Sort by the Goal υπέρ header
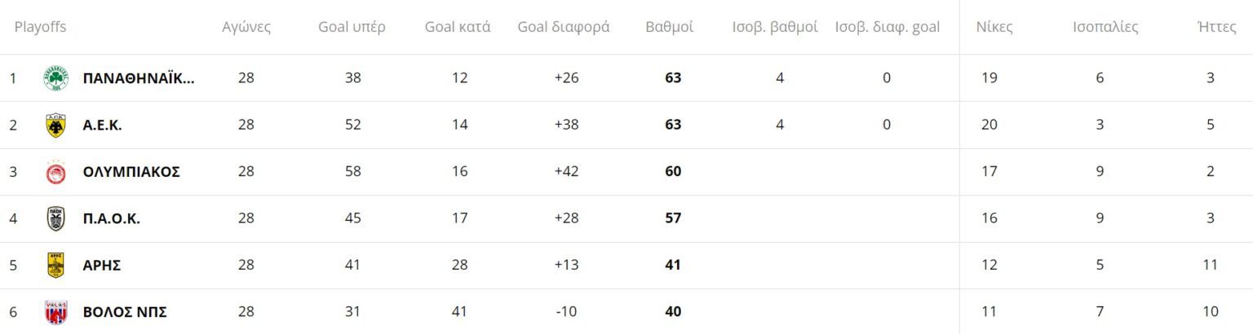The width and height of the screenshot is (1253, 334). (352, 27)
